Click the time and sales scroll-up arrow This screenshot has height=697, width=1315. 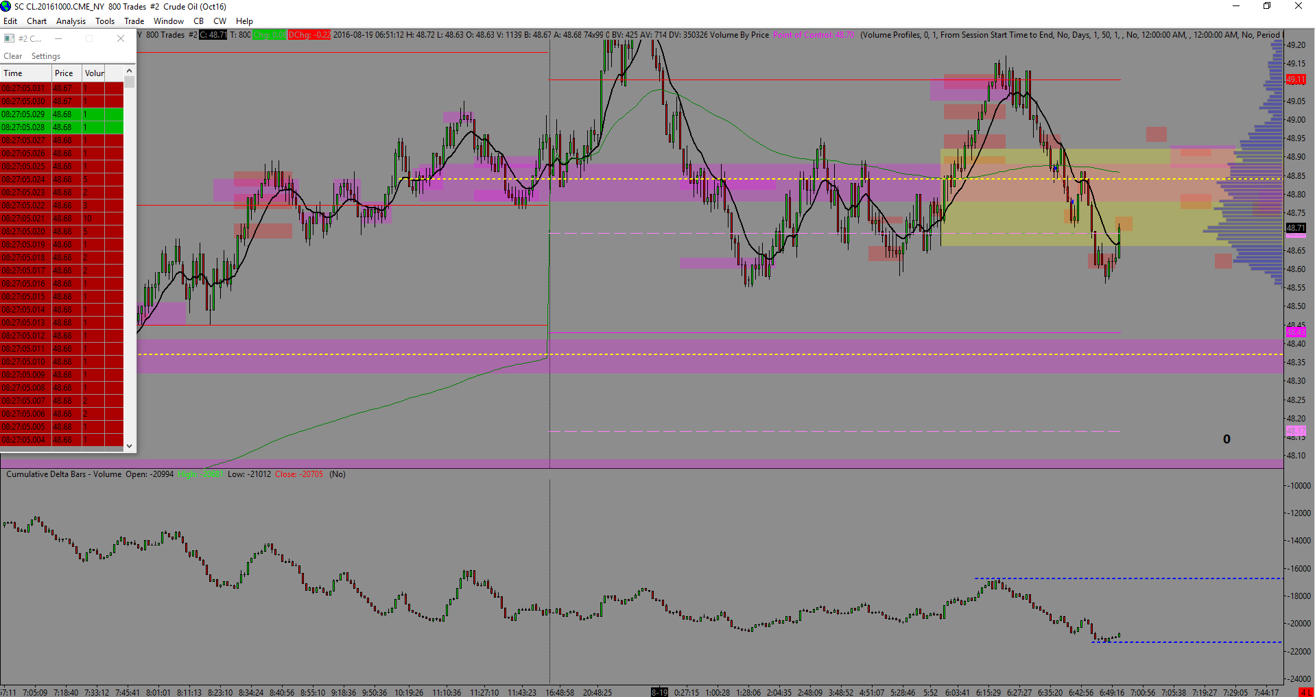[x=129, y=71]
